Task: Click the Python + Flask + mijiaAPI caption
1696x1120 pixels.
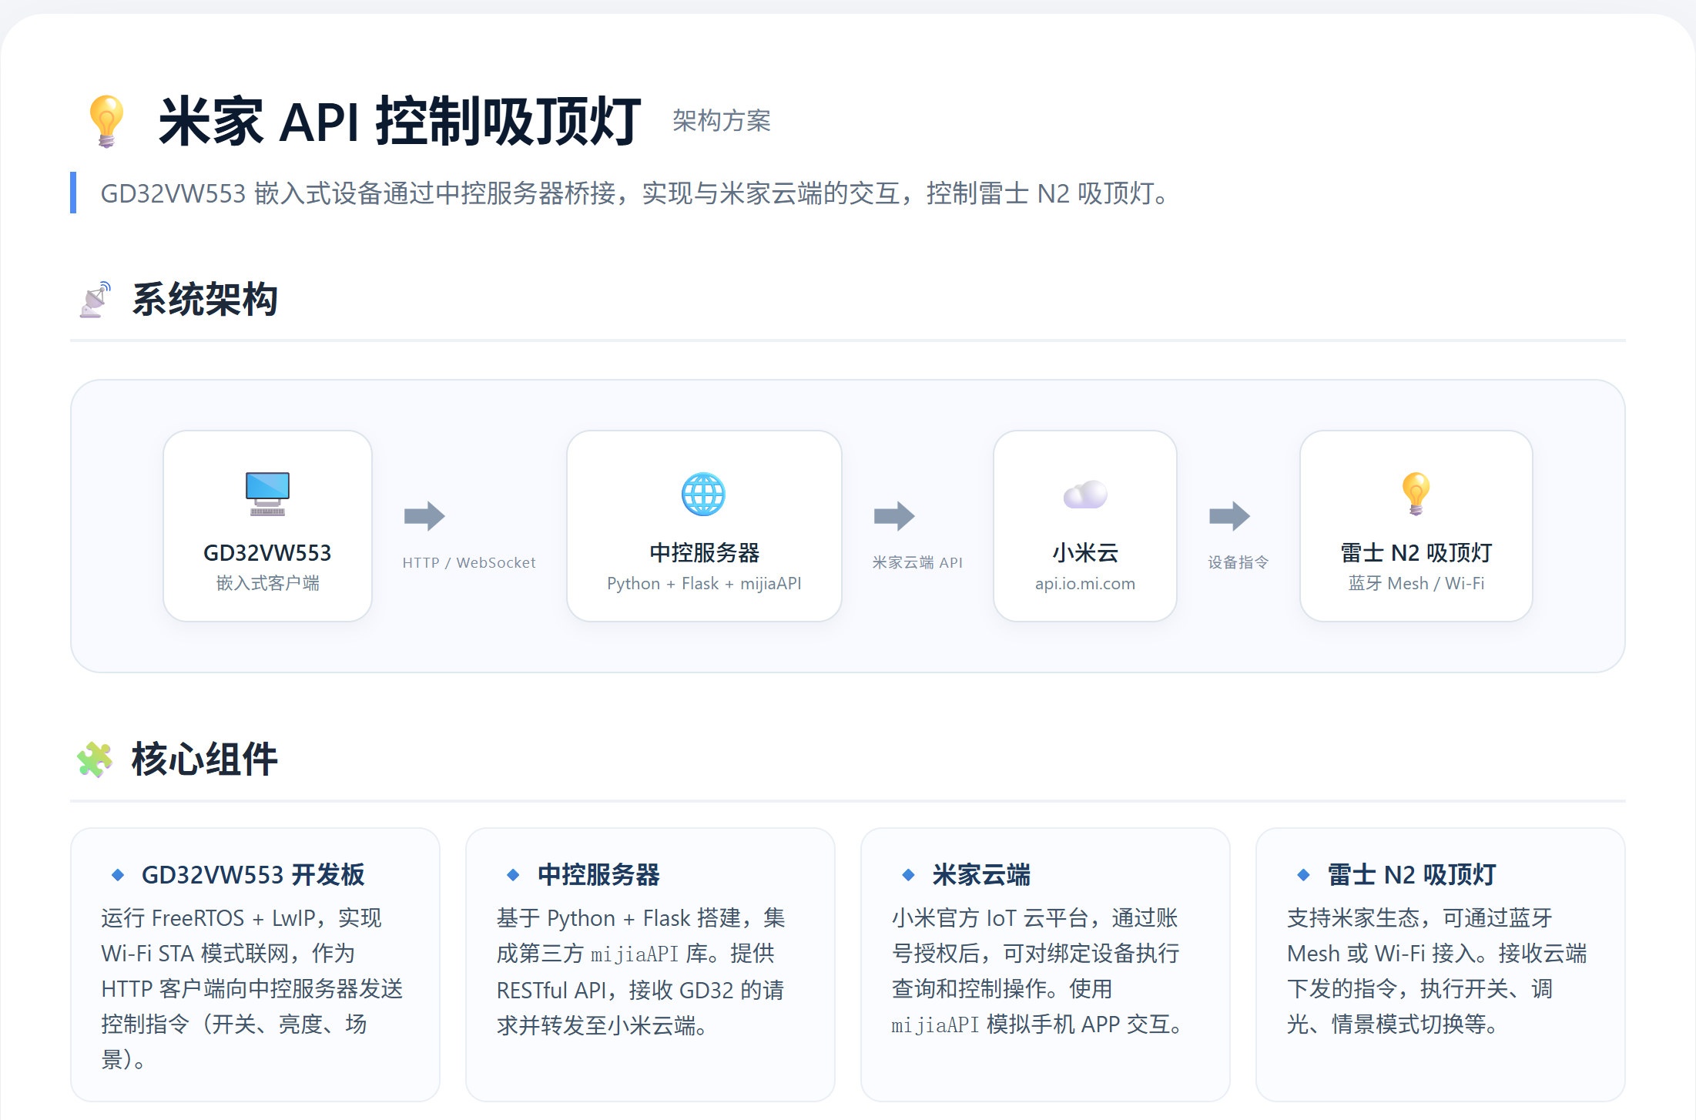Action: [x=704, y=583]
